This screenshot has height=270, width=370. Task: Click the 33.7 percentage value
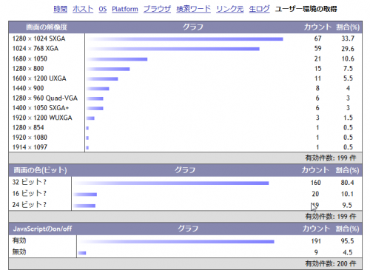click(x=348, y=38)
